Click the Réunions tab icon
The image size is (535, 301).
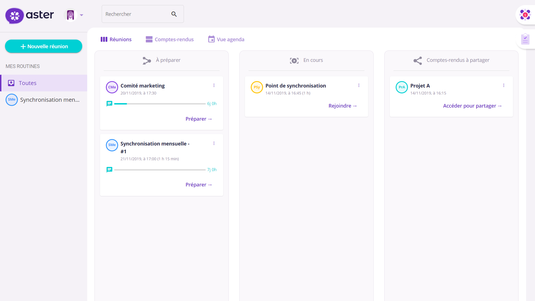[x=104, y=39]
